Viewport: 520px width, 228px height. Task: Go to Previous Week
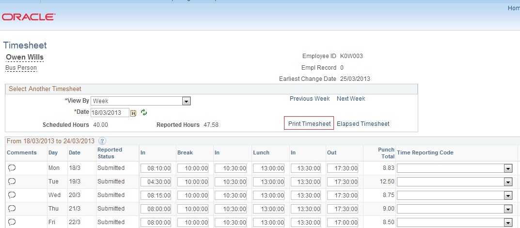click(x=310, y=99)
